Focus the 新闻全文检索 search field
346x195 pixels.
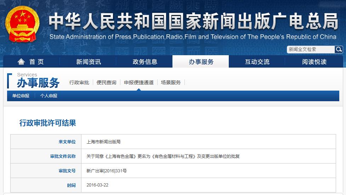311,50
